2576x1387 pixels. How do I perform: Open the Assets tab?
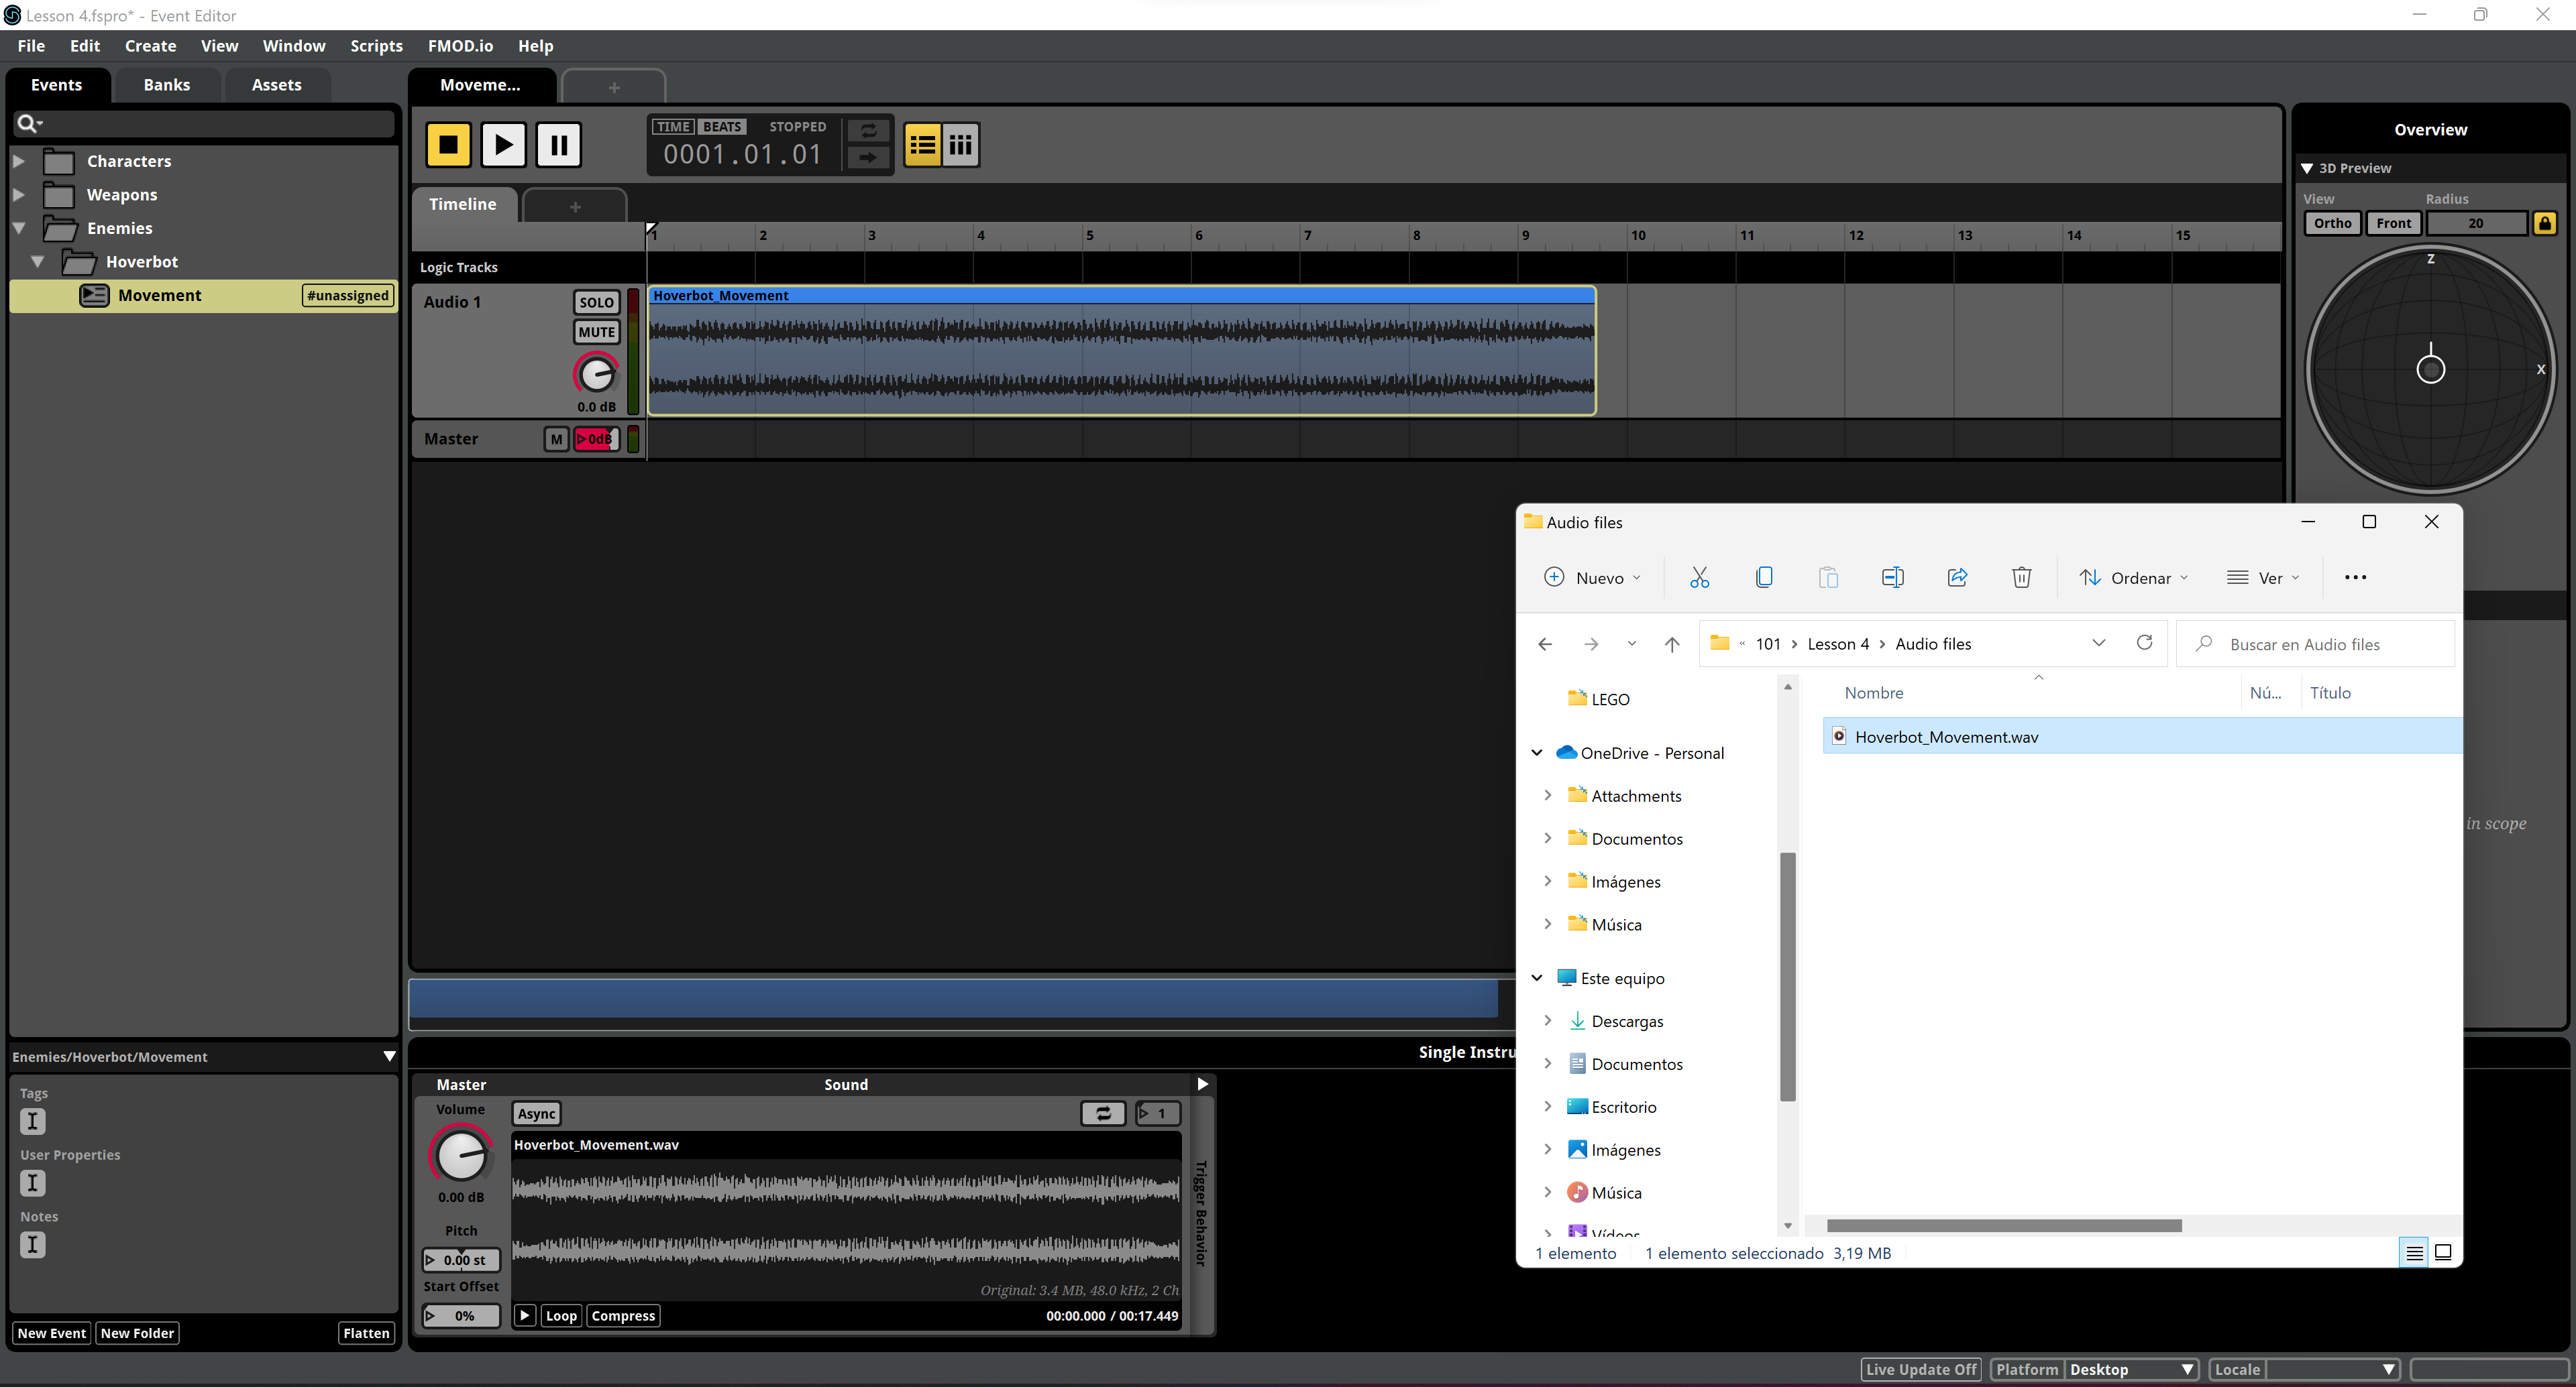pos(276,85)
